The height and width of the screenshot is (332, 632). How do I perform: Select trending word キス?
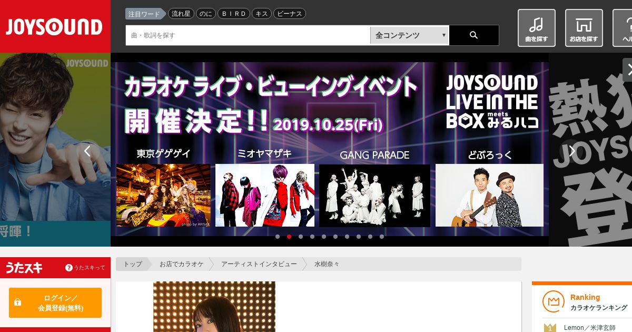(x=261, y=14)
